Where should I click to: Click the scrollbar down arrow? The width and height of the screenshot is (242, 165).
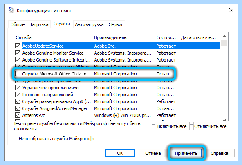[x=224, y=120]
